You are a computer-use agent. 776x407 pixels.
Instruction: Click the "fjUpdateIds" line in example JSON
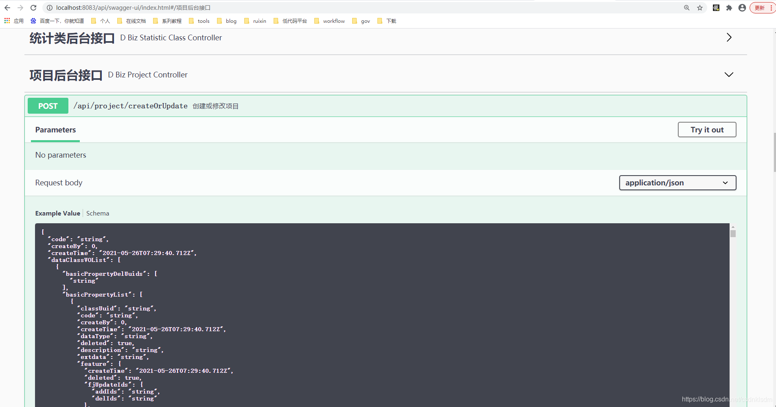[114, 385]
